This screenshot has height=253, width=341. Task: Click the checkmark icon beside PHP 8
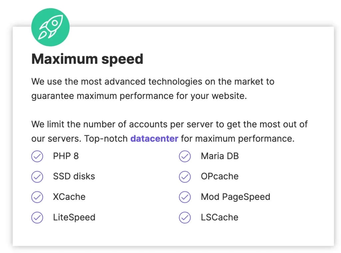(37, 156)
